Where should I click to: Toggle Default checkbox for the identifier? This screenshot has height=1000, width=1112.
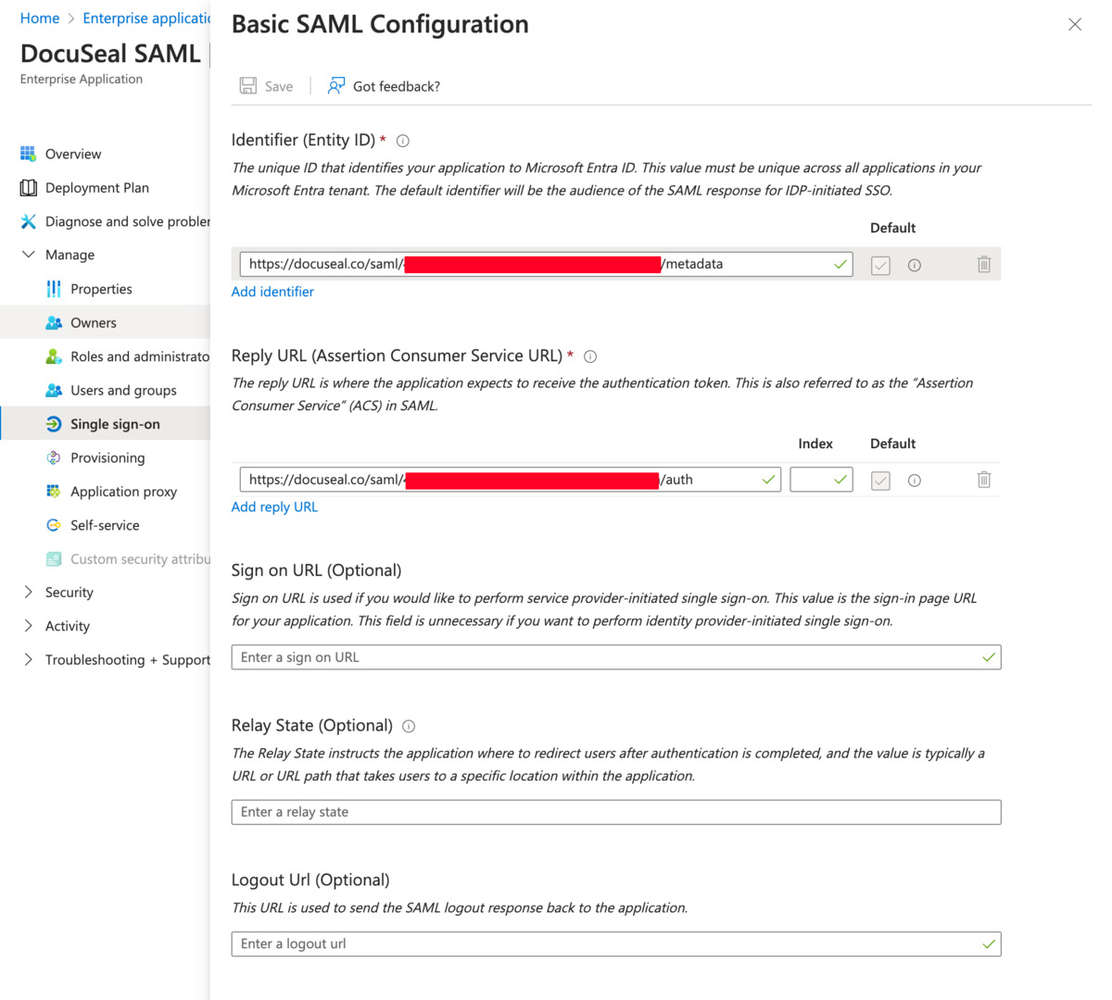tap(880, 266)
